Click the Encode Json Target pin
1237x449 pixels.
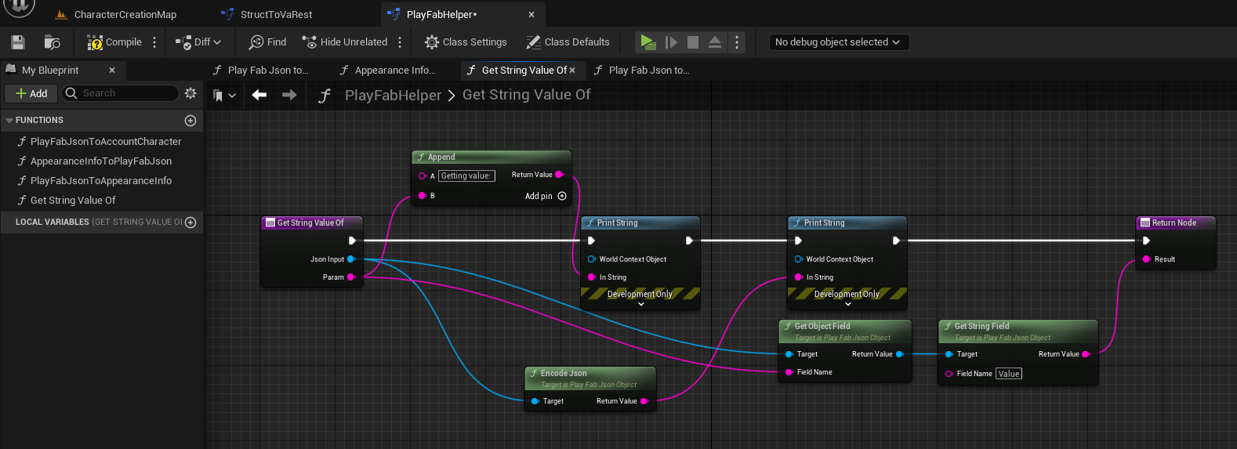(x=535, y=401)
